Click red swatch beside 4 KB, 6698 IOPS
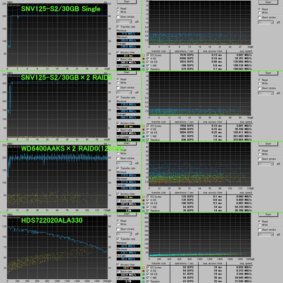283x283 pixels. [x=144, y=130]
